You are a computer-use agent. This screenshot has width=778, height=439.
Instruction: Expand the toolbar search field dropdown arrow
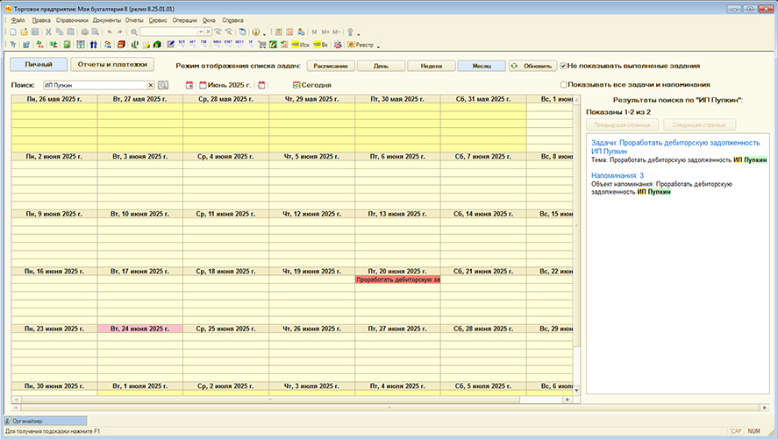pos(200,32)
